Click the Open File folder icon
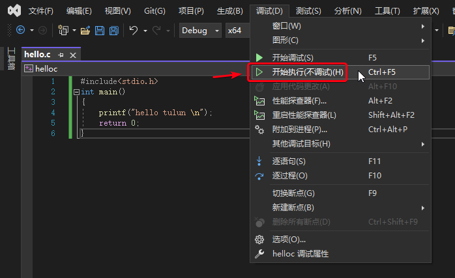Image resolution: width=455 pixels, height=278 pixels. pyautogui.click(x=85, y=31)
